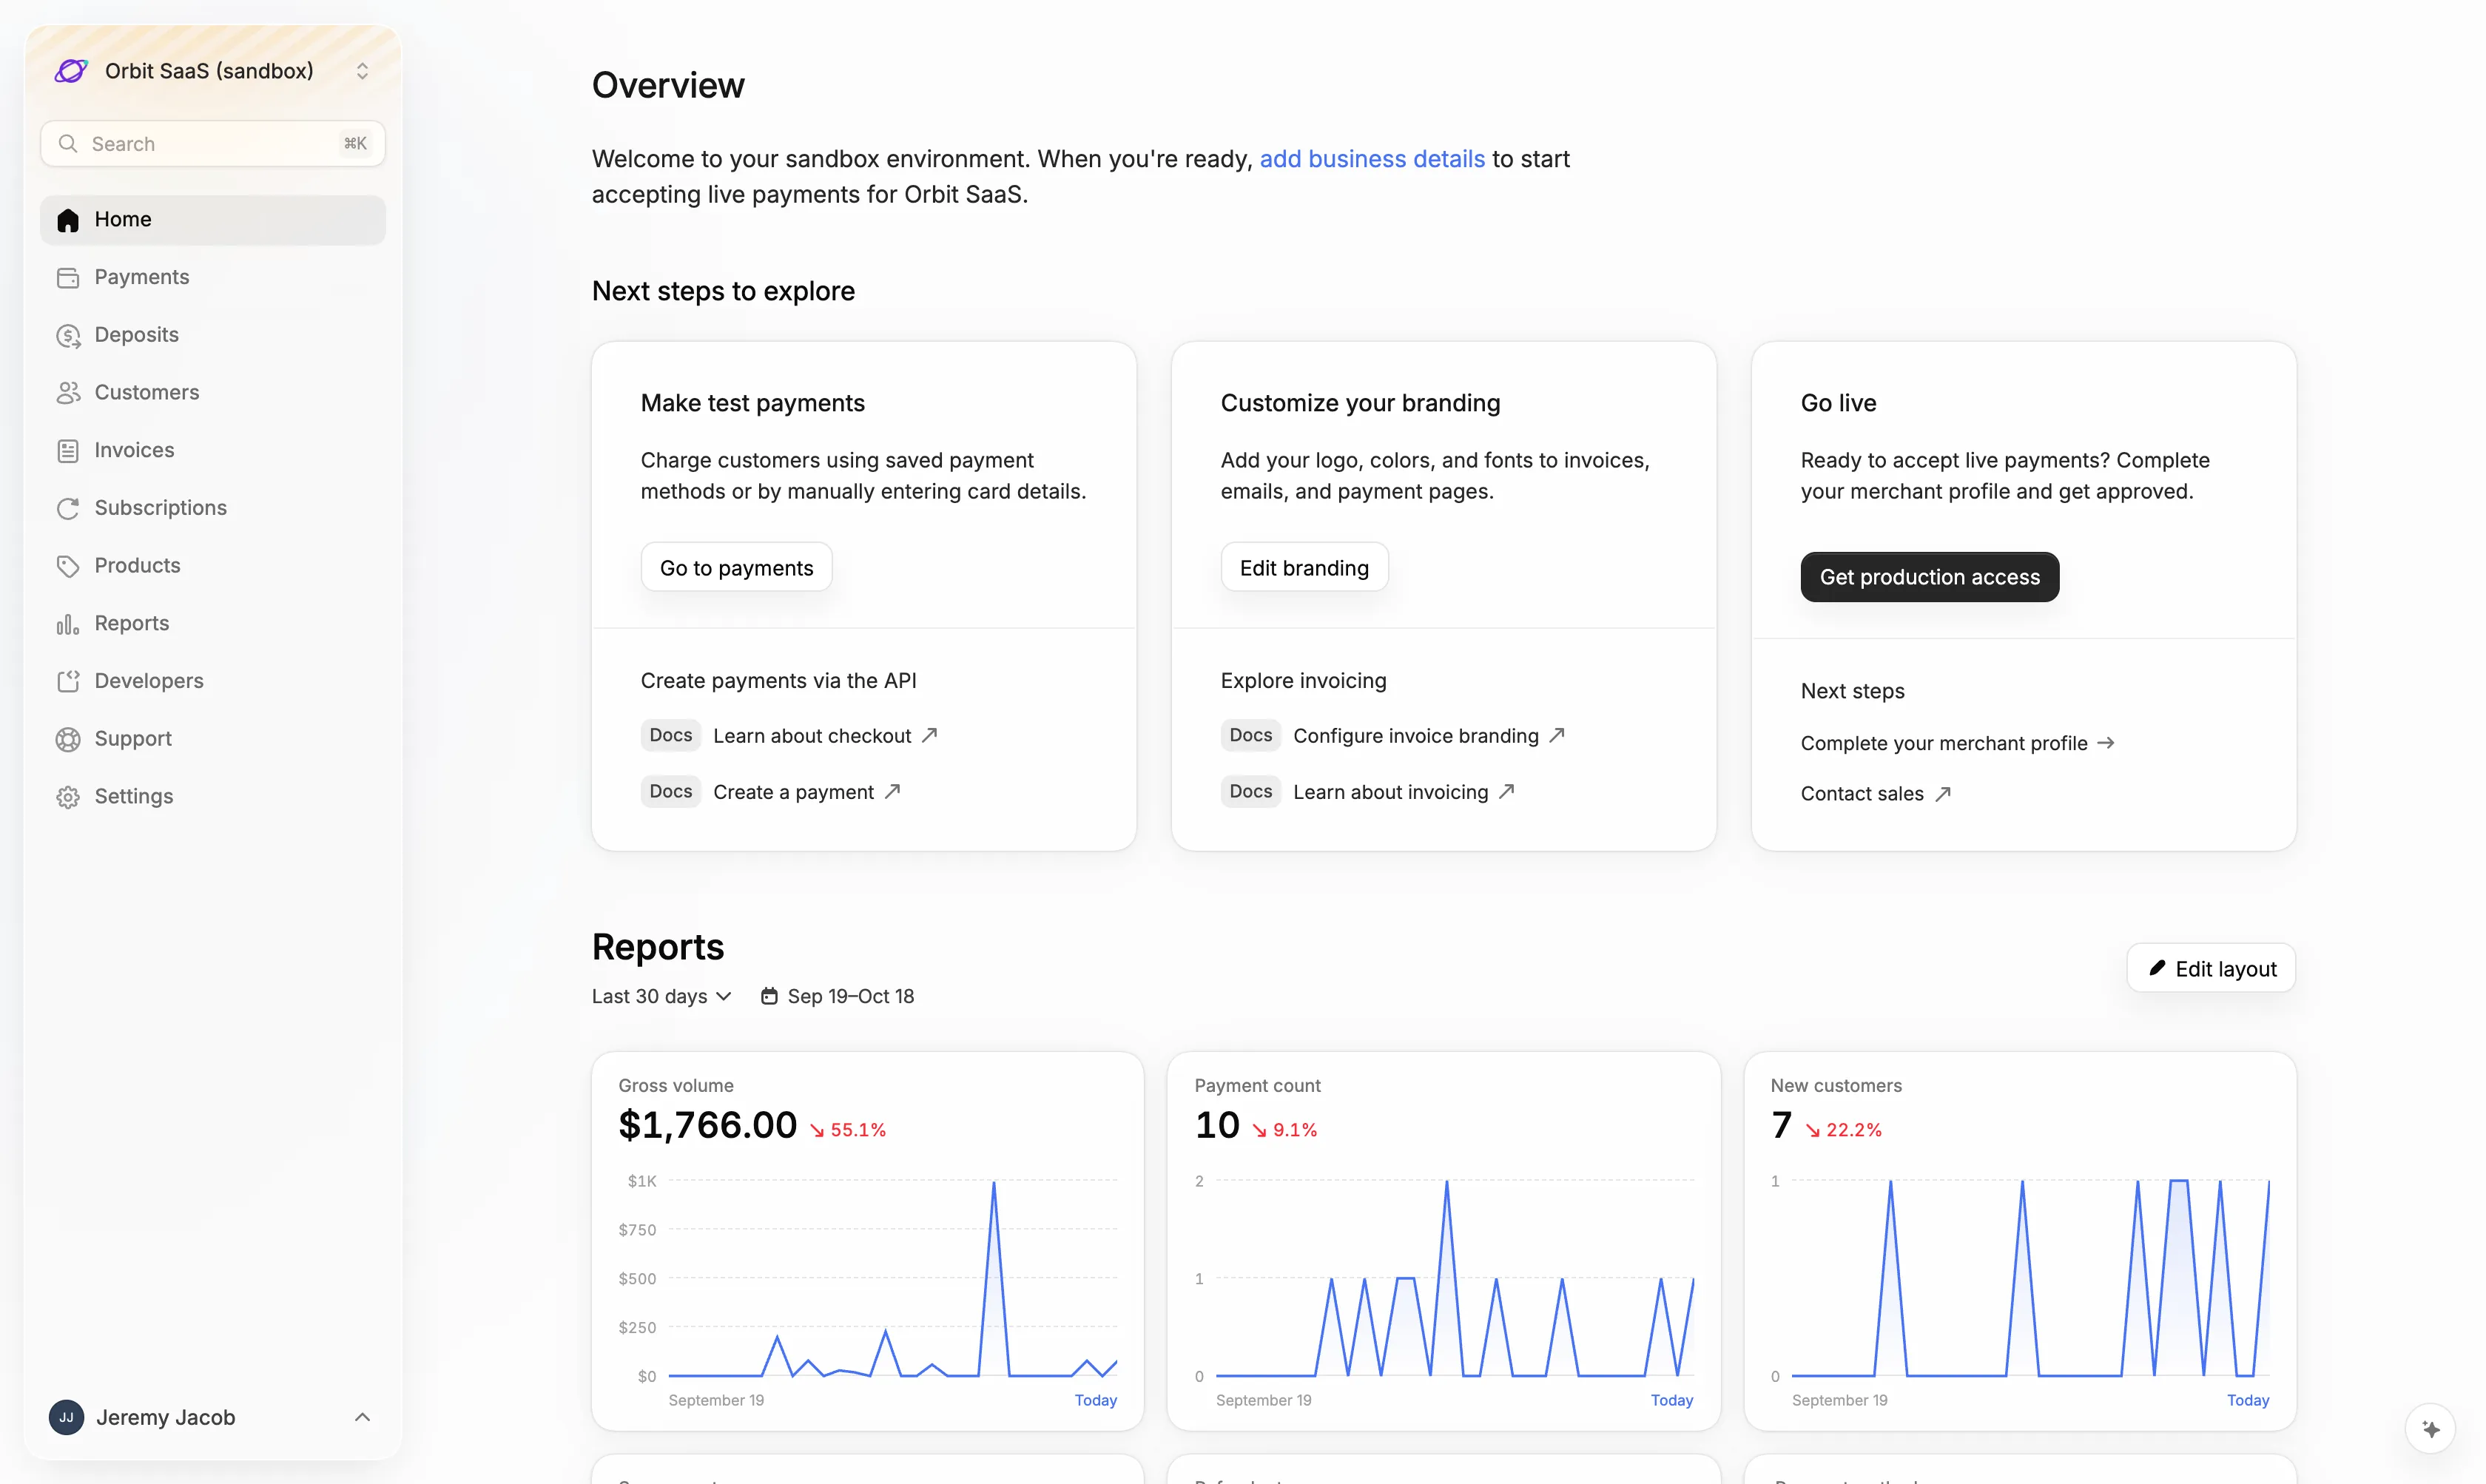Viewport: 2486px width, 1484px height.
Task: Open the Learn about checkout docs link
Action: pyautogui.click(x=825, y=736)
